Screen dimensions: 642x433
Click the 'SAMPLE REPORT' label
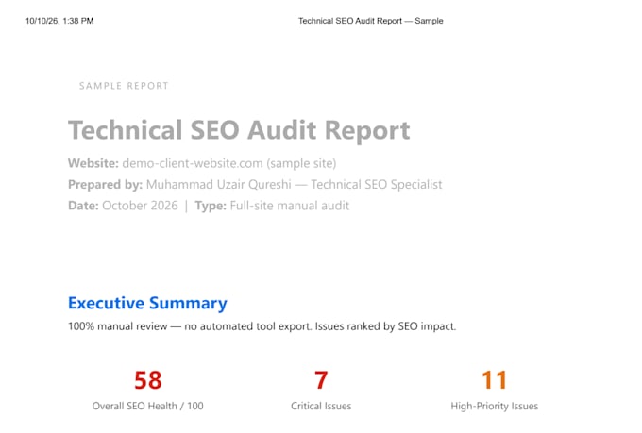[x=124, y=86]
